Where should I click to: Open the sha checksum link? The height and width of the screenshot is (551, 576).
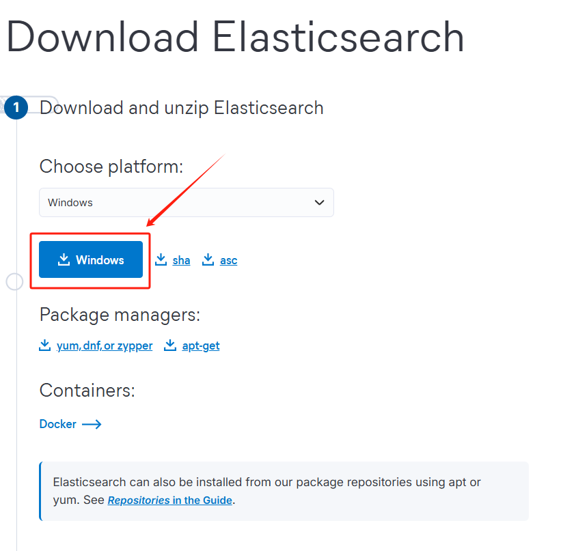coord(181,260)
